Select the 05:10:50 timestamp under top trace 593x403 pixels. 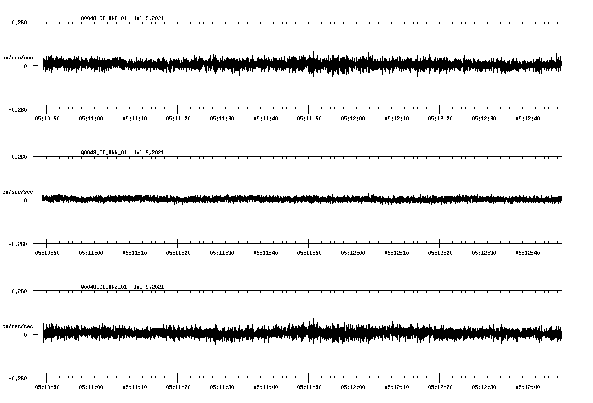pyautogui.click(x=47, y=117)
